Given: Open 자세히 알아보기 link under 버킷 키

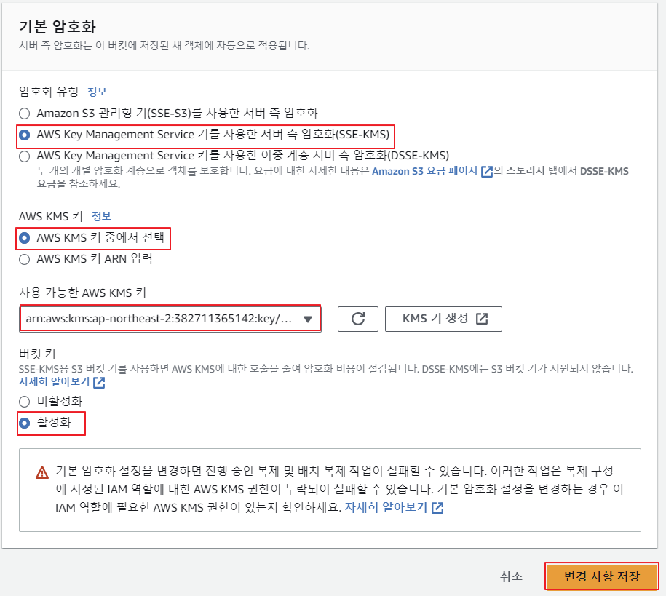Looking at the screenshot, I should coord(62,382).
